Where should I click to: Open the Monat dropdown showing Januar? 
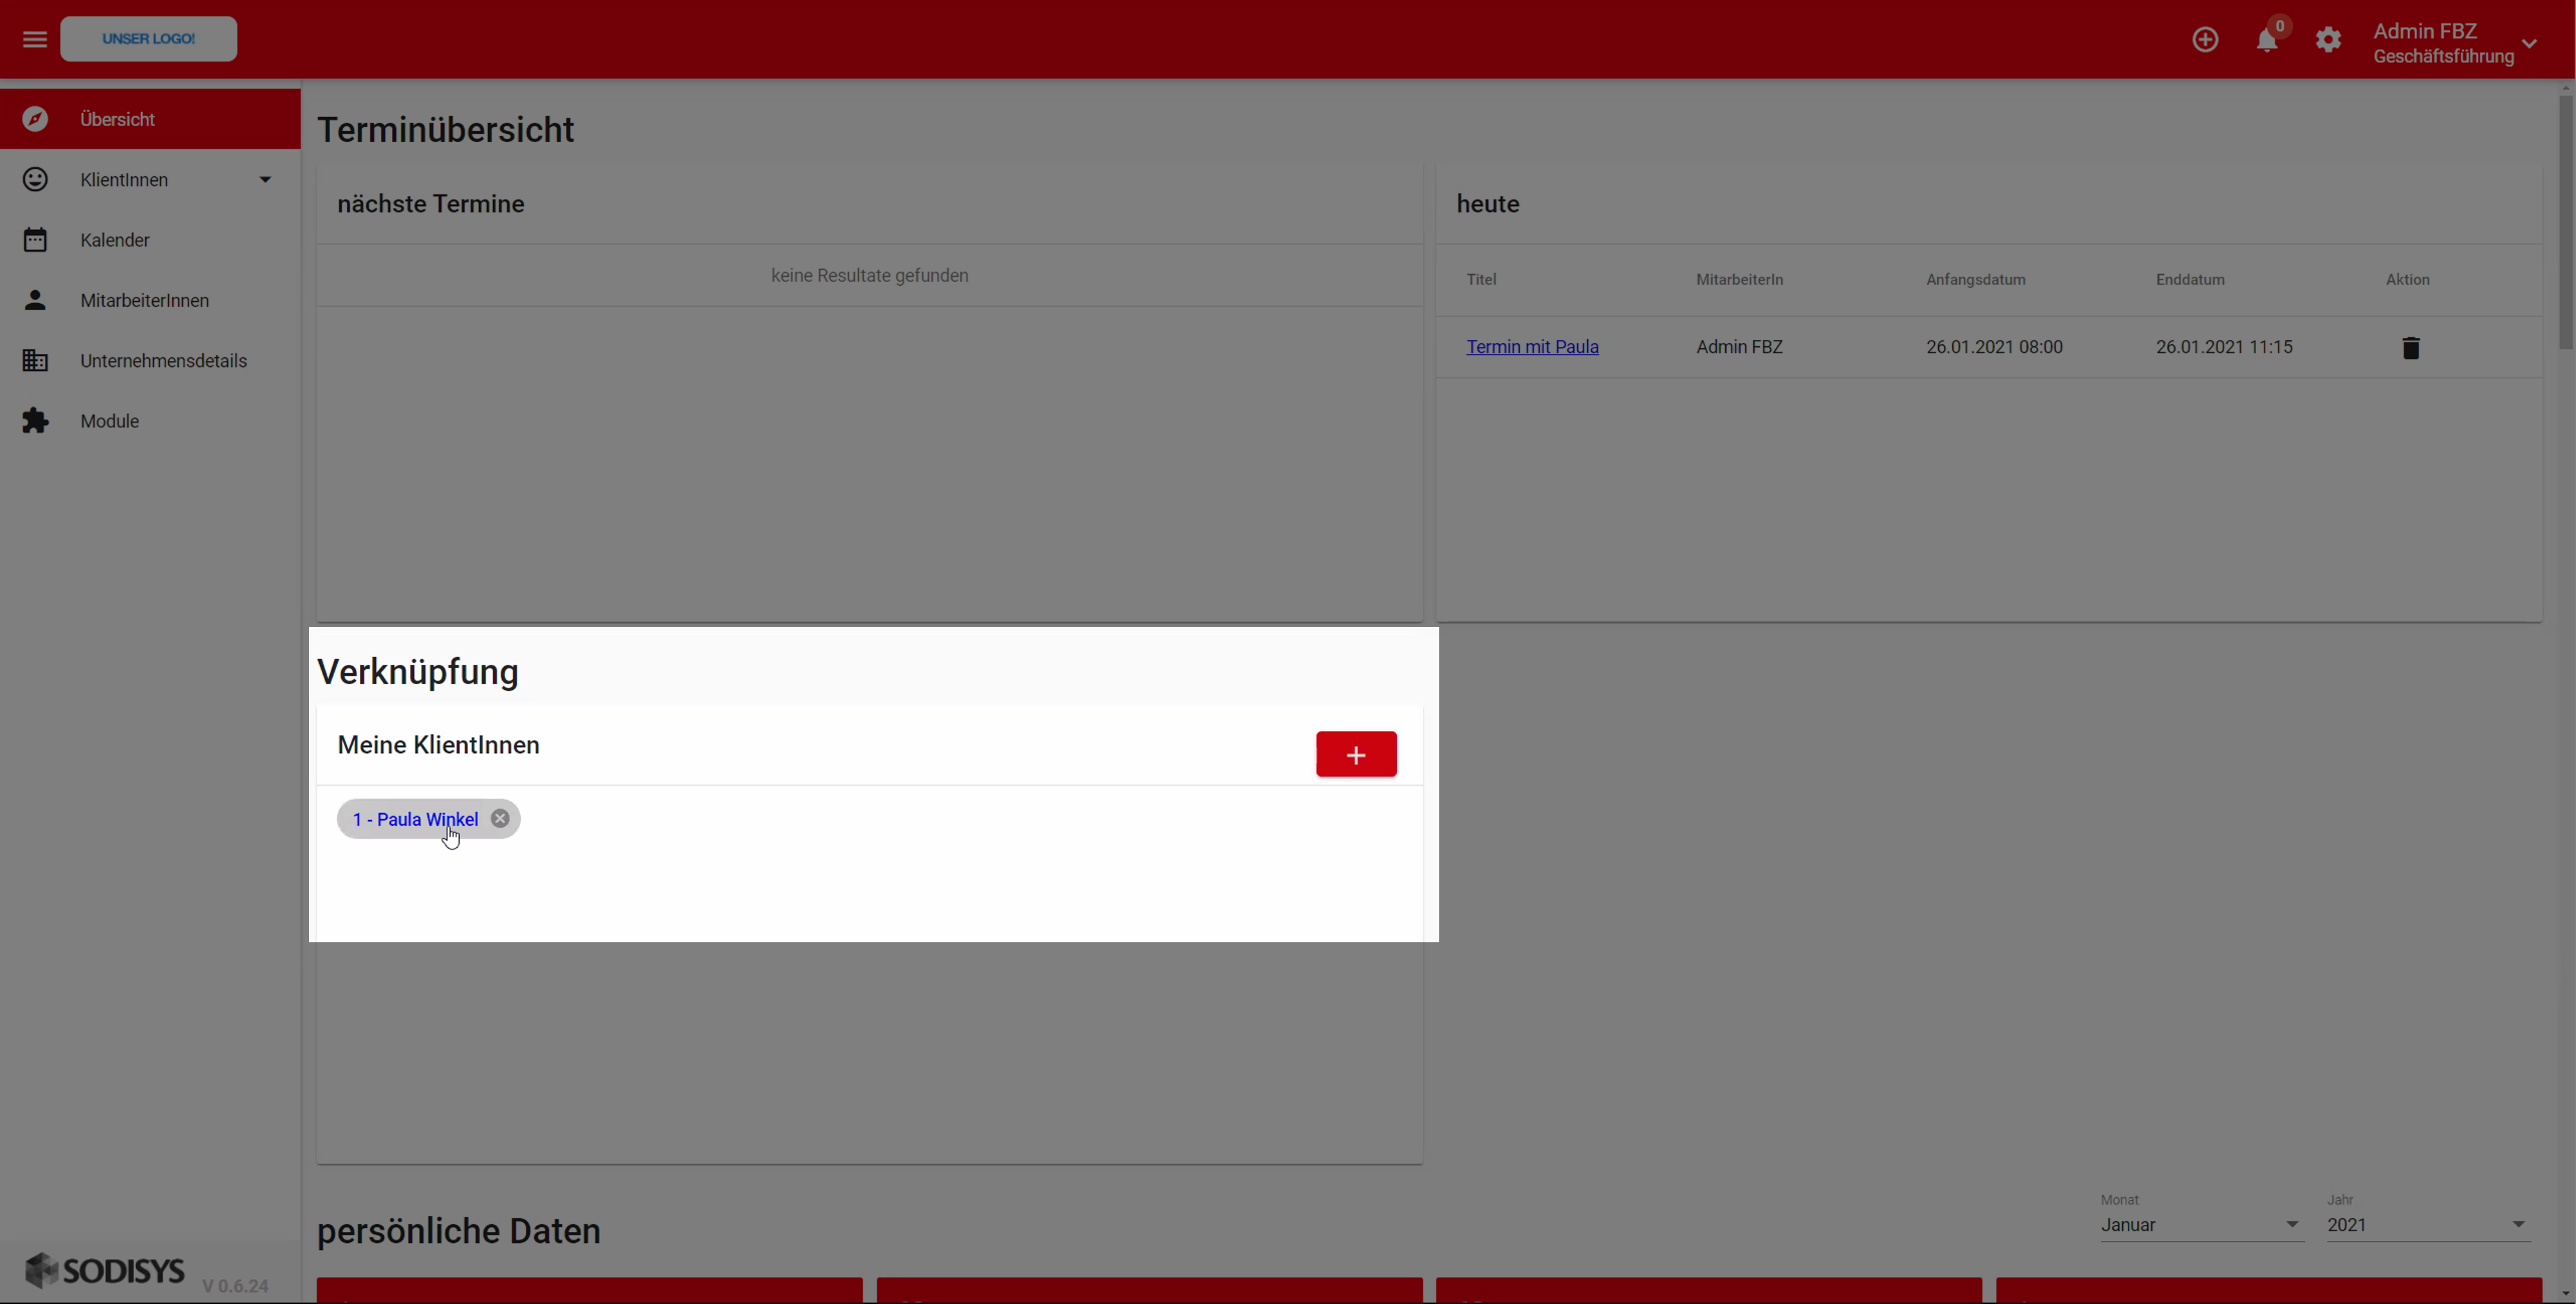coord(2202,1225)
